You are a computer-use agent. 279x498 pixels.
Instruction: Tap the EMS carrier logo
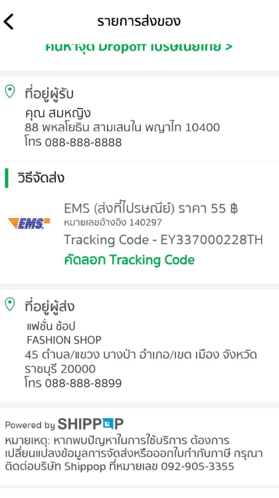point(29,223)
